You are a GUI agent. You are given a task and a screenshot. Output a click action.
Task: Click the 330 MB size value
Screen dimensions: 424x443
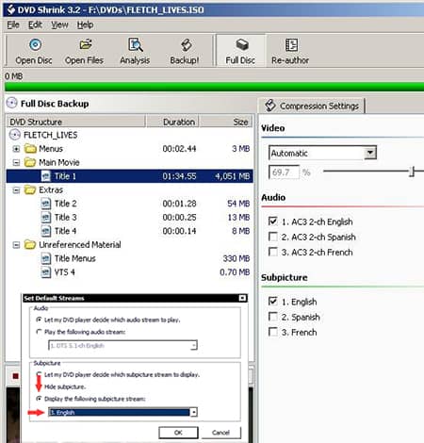tap(236, 258)
